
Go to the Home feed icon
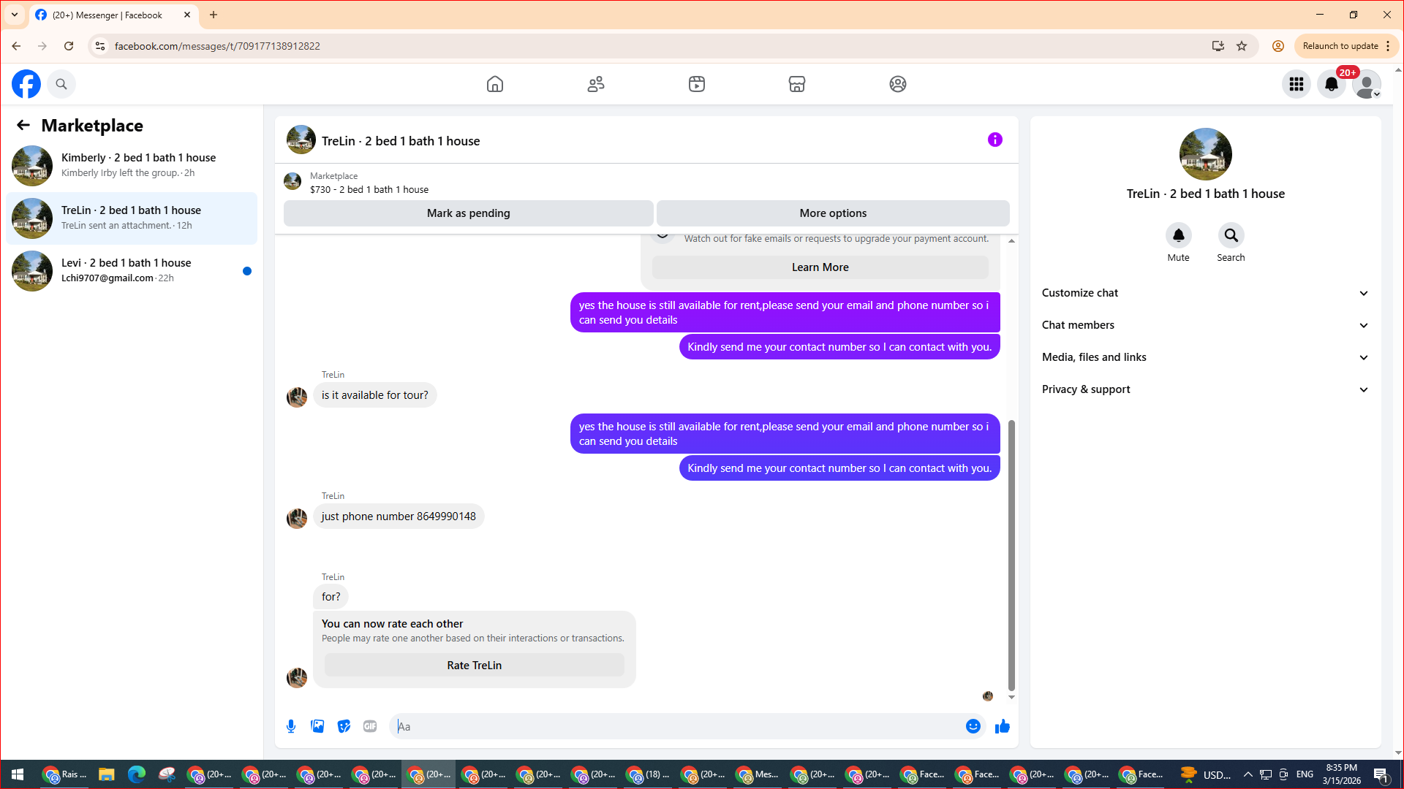click(495, 84)
